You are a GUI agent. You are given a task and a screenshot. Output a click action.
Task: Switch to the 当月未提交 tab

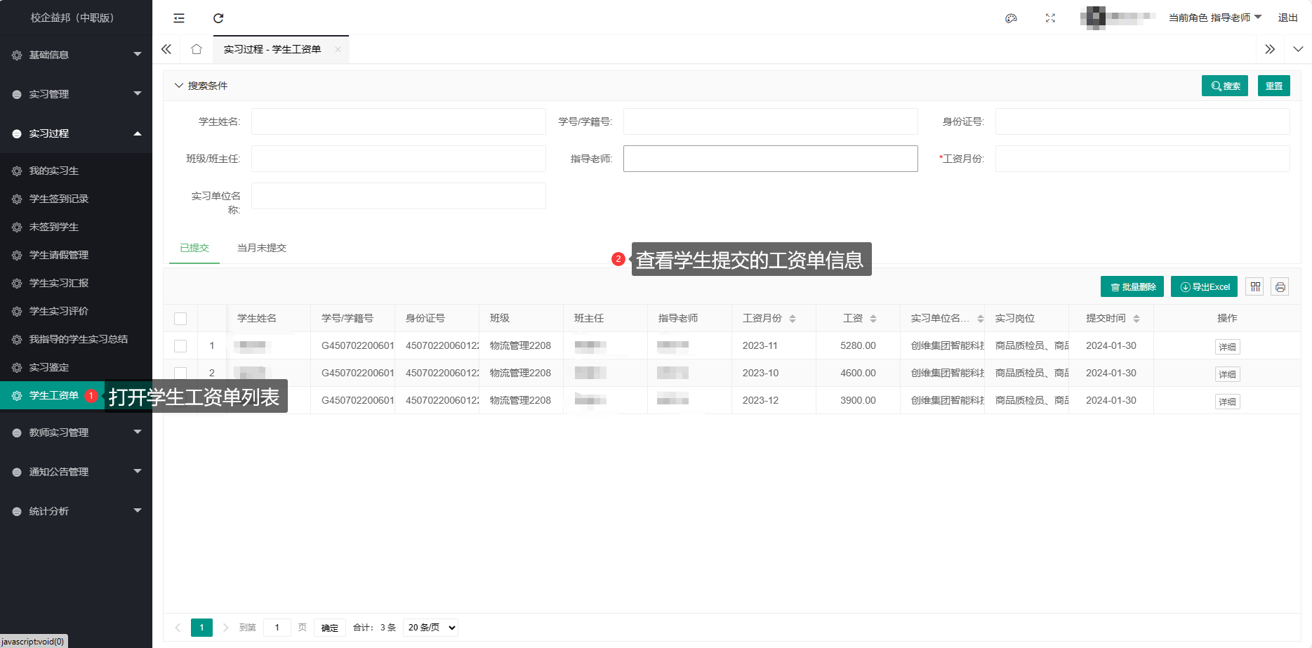(260, 248)
